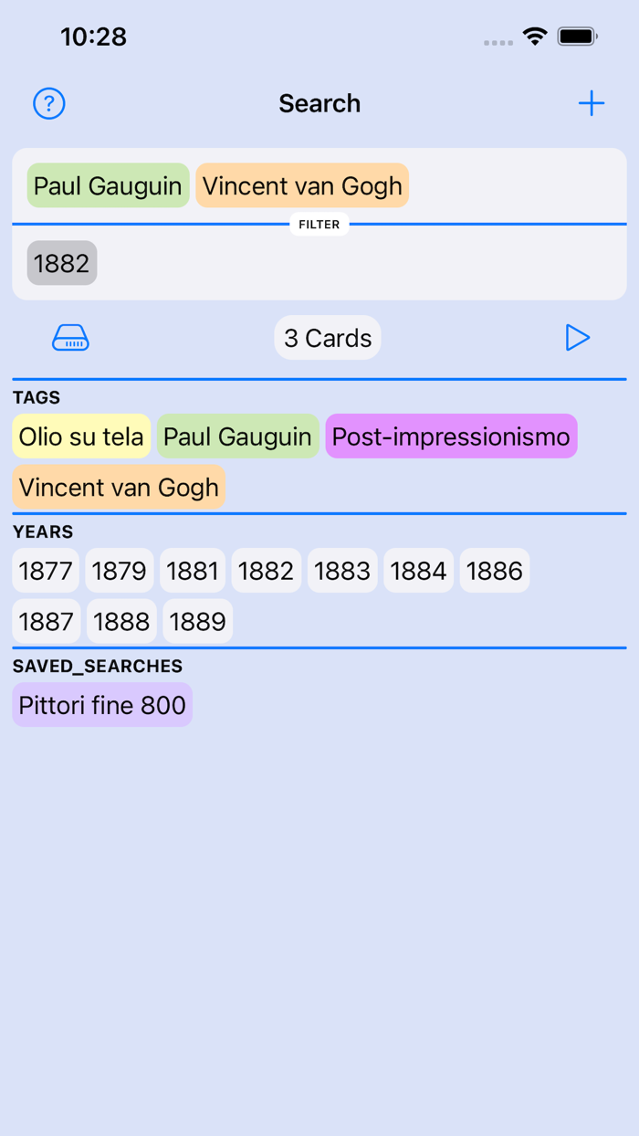Remove 1882 chip from filter area
Image resolution: width=639 pixels, height=1136 pixels.
[62, 263]
